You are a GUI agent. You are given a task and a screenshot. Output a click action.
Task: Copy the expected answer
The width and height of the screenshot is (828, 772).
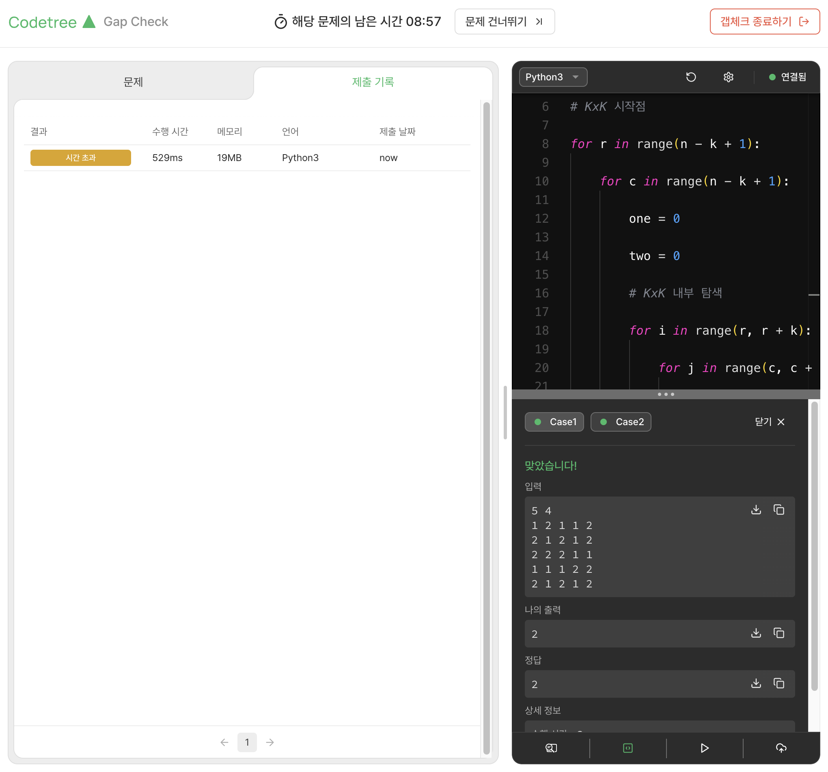pos(779,683)
